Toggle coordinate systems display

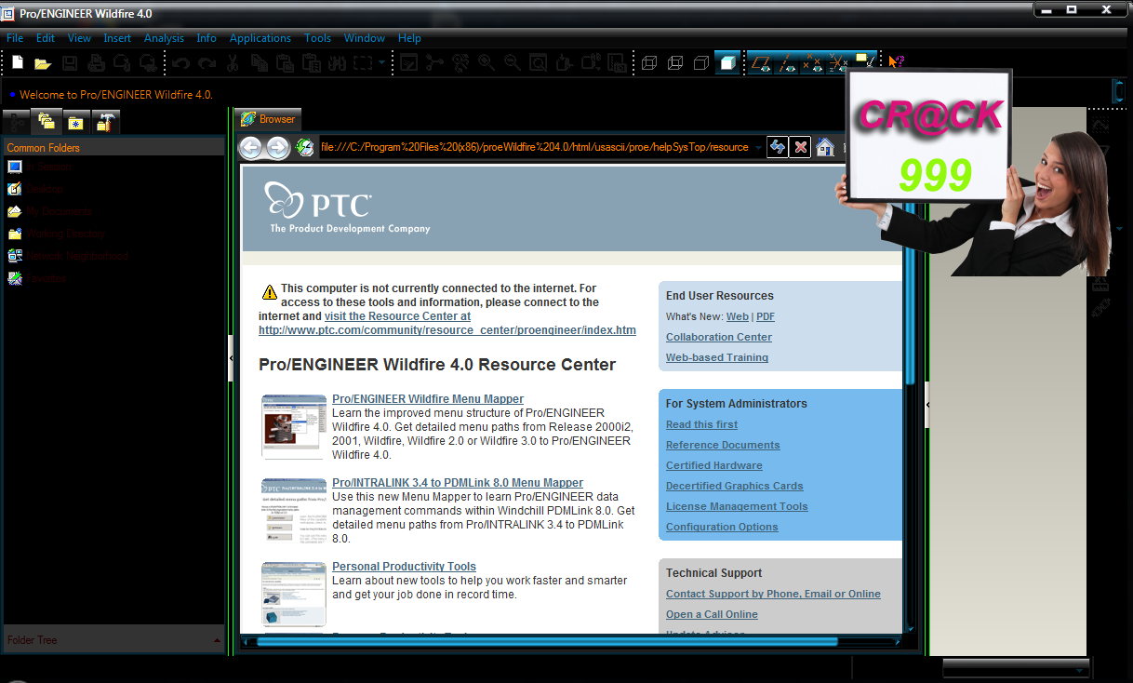click(x=839, y=63)
